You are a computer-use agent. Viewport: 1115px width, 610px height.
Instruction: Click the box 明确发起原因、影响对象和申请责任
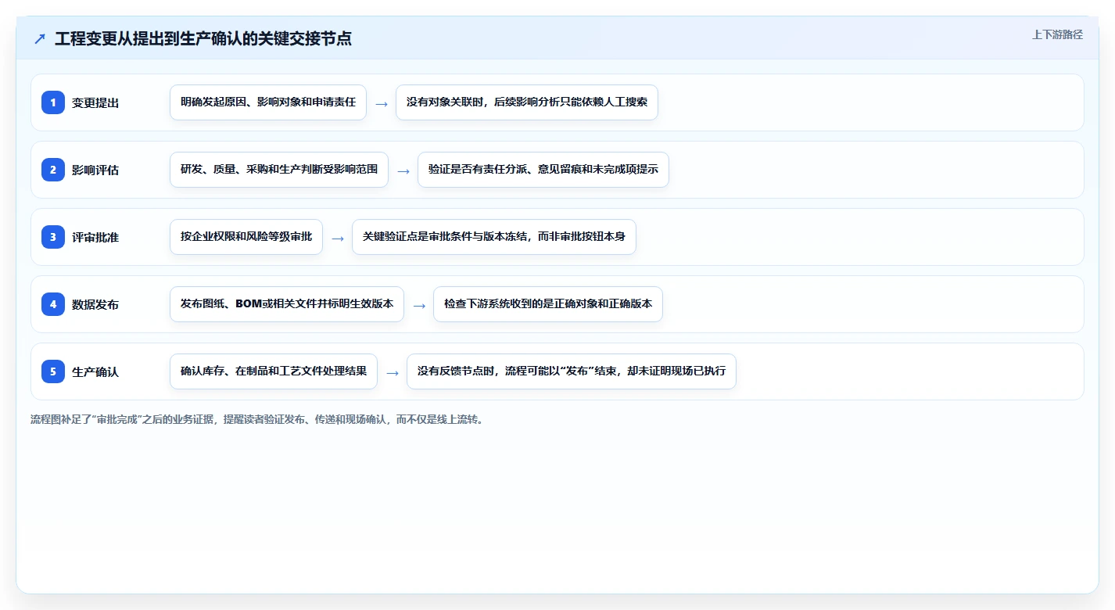pos(268,102)
